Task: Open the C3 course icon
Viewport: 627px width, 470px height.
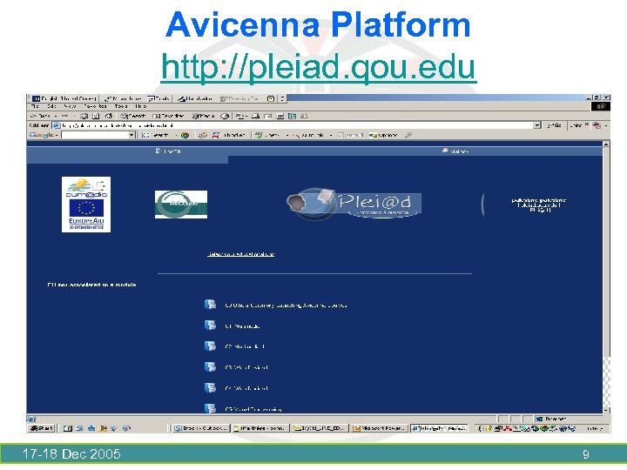Action: pyautogui.click(x=211, y=367)
